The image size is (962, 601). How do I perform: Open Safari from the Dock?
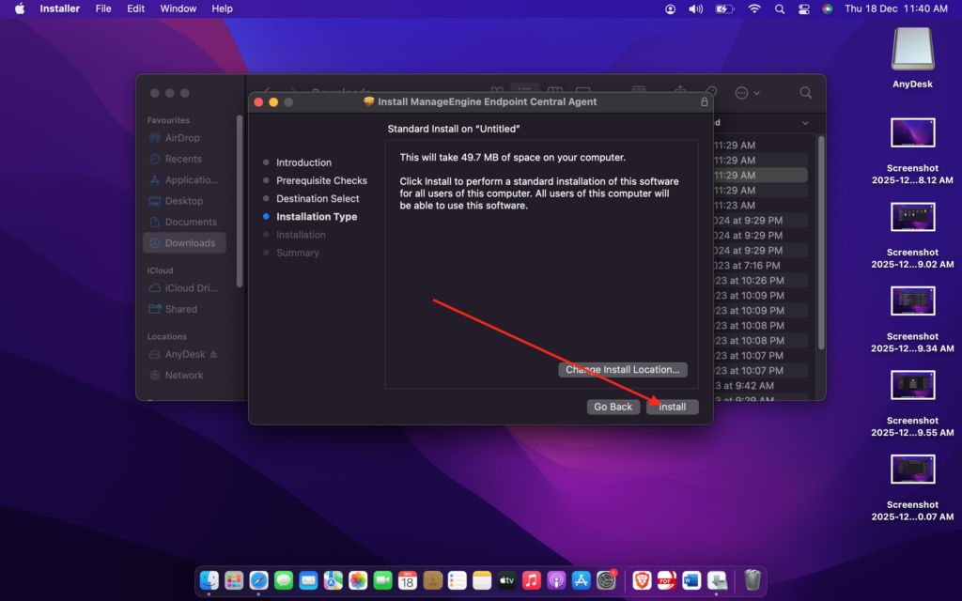coord(259,580)
